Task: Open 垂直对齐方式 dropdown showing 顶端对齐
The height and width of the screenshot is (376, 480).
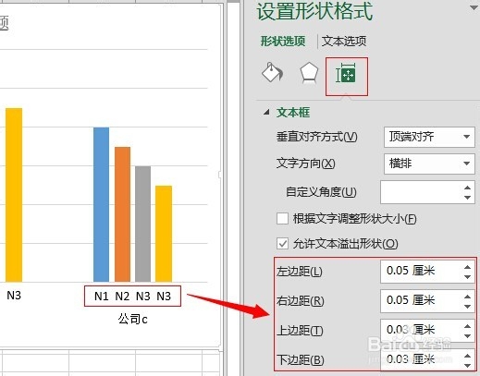Action: click(429, 137)
